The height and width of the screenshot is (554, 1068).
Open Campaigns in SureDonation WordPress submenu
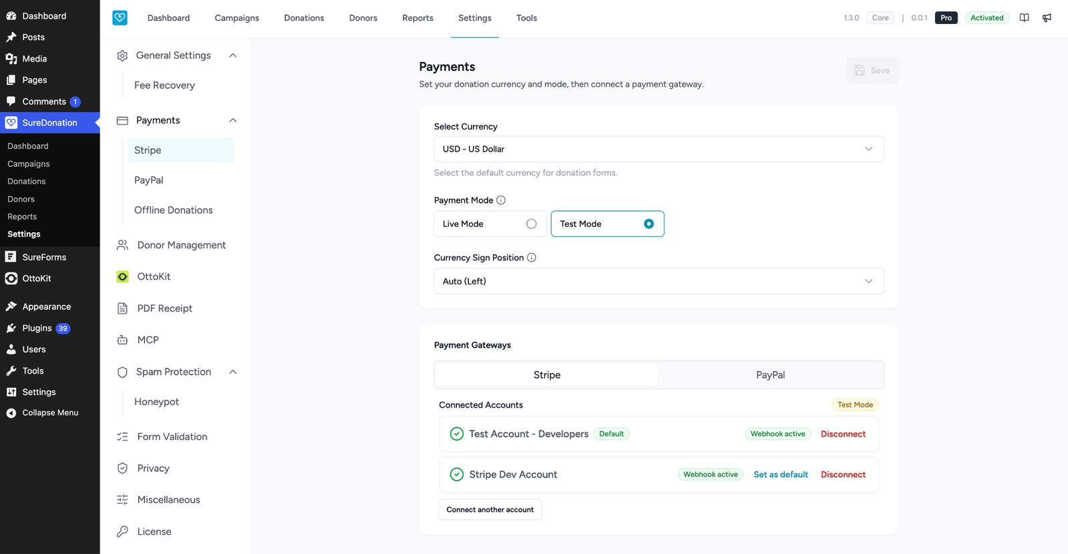pos(29,164)
